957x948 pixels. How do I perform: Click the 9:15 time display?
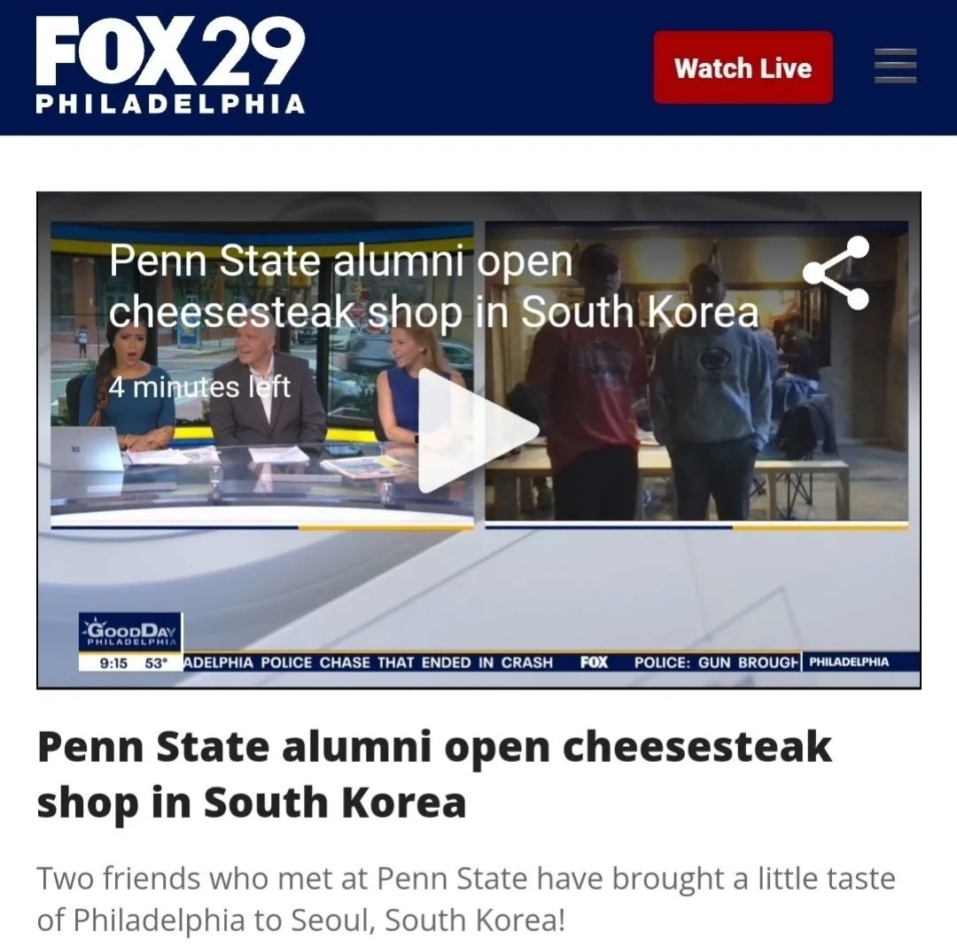(x=113, y=663)
